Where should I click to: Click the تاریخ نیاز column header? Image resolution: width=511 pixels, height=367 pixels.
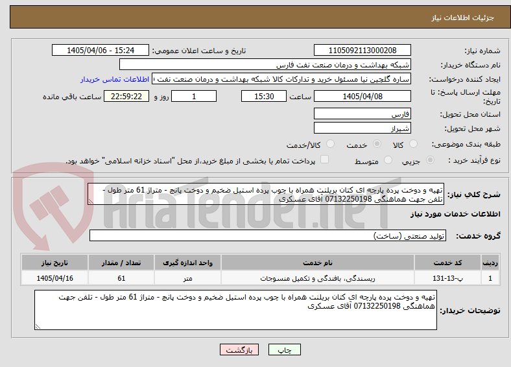coord(54,263)
